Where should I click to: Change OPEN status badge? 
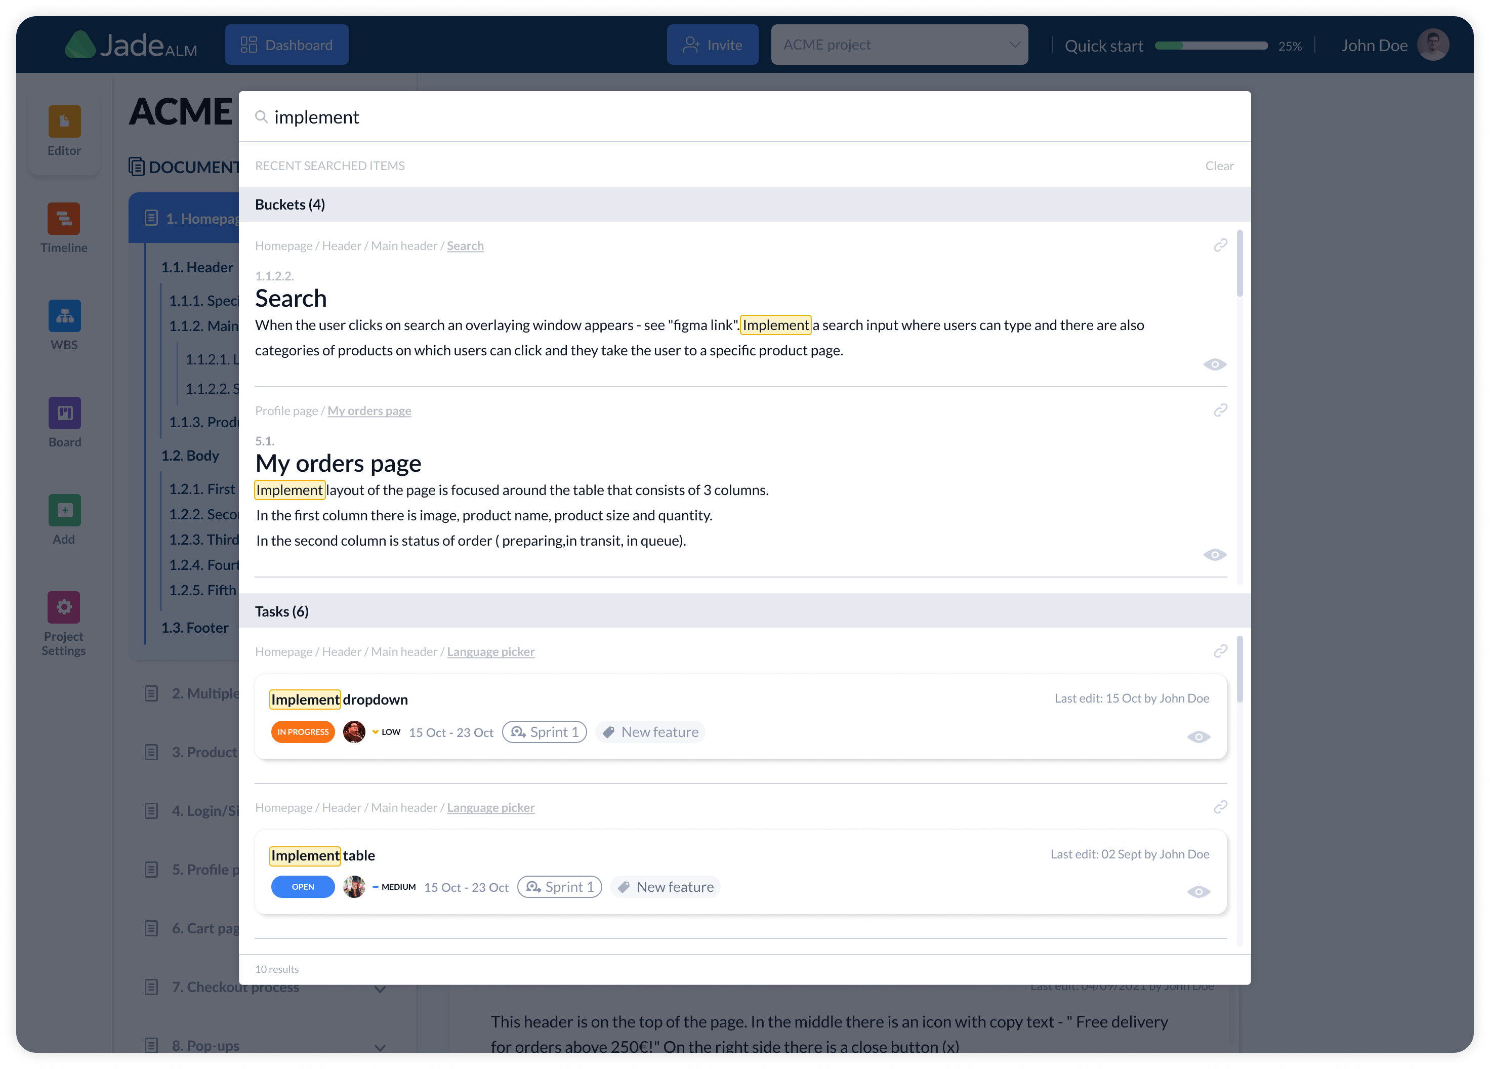click(x=303, y=887)
